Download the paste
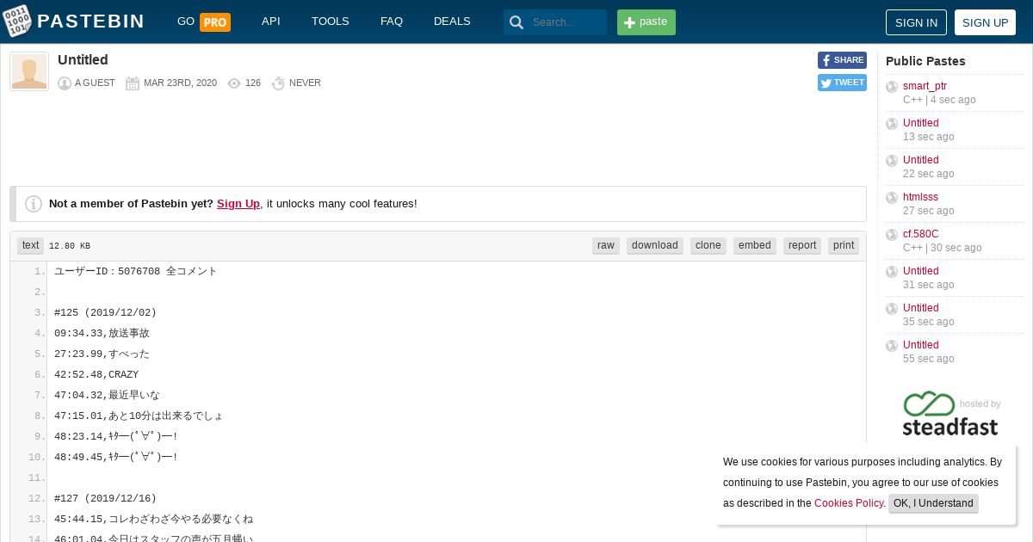This screenshot has height=542, width=1033. [x=655, y=245]
